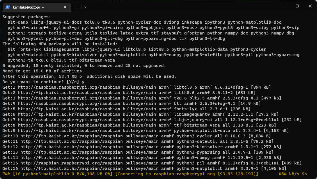Click 'inkscape' in suggested packages

192,22
